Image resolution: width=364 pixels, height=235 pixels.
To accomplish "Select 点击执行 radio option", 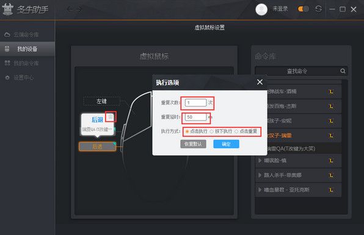I will click(196, 132).
